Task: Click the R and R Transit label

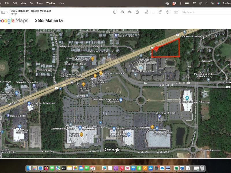Action: 126,35
